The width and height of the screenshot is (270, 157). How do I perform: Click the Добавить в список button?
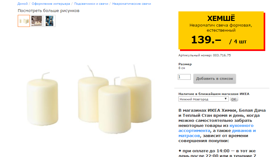[215, 79]
